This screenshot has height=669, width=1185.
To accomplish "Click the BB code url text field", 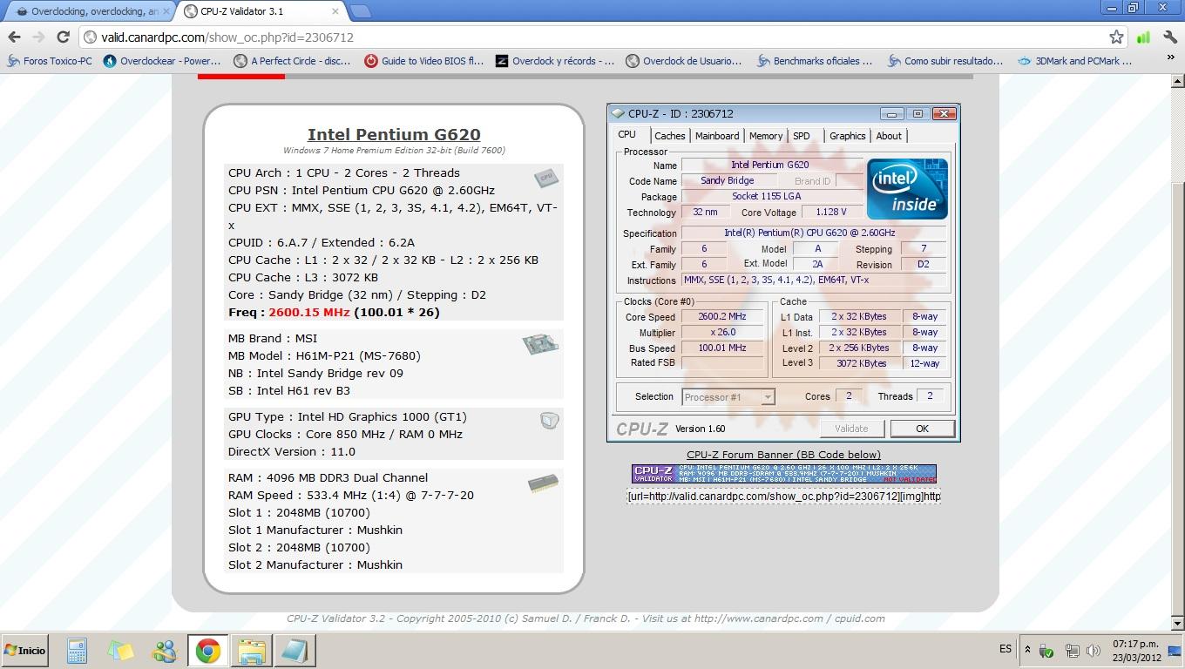I will point(783,496).
